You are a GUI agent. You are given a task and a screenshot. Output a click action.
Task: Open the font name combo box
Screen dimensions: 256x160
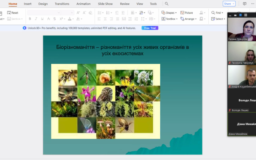(44, 12)
